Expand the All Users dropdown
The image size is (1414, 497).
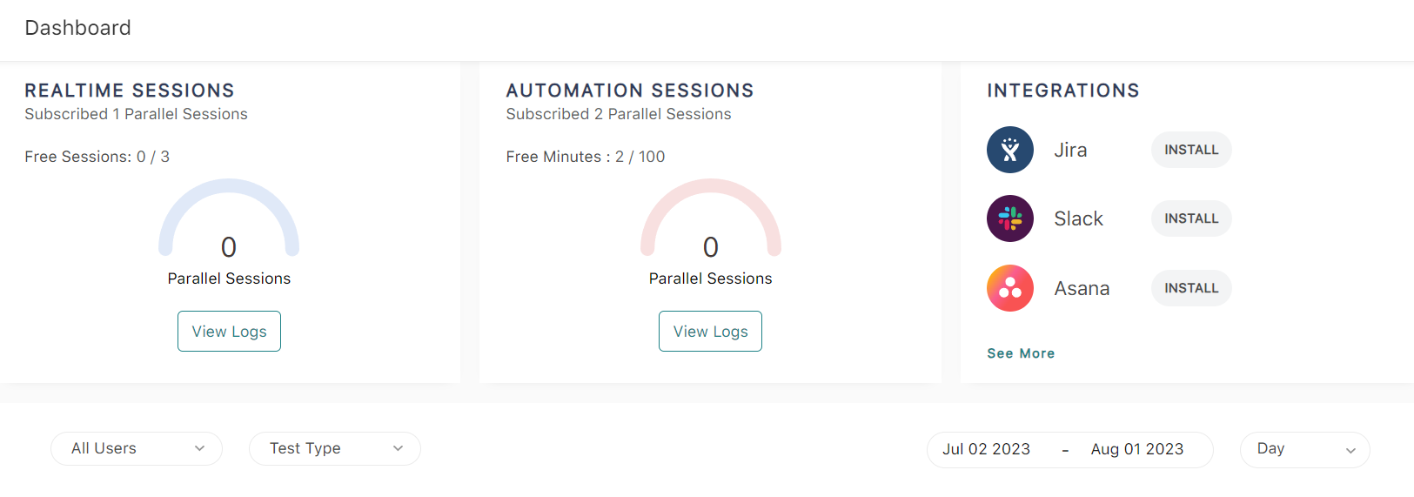(137, 448)
